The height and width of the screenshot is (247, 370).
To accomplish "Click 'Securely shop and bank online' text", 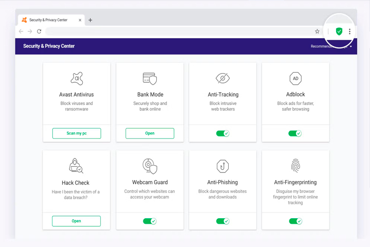I will (x=150, y=106).
